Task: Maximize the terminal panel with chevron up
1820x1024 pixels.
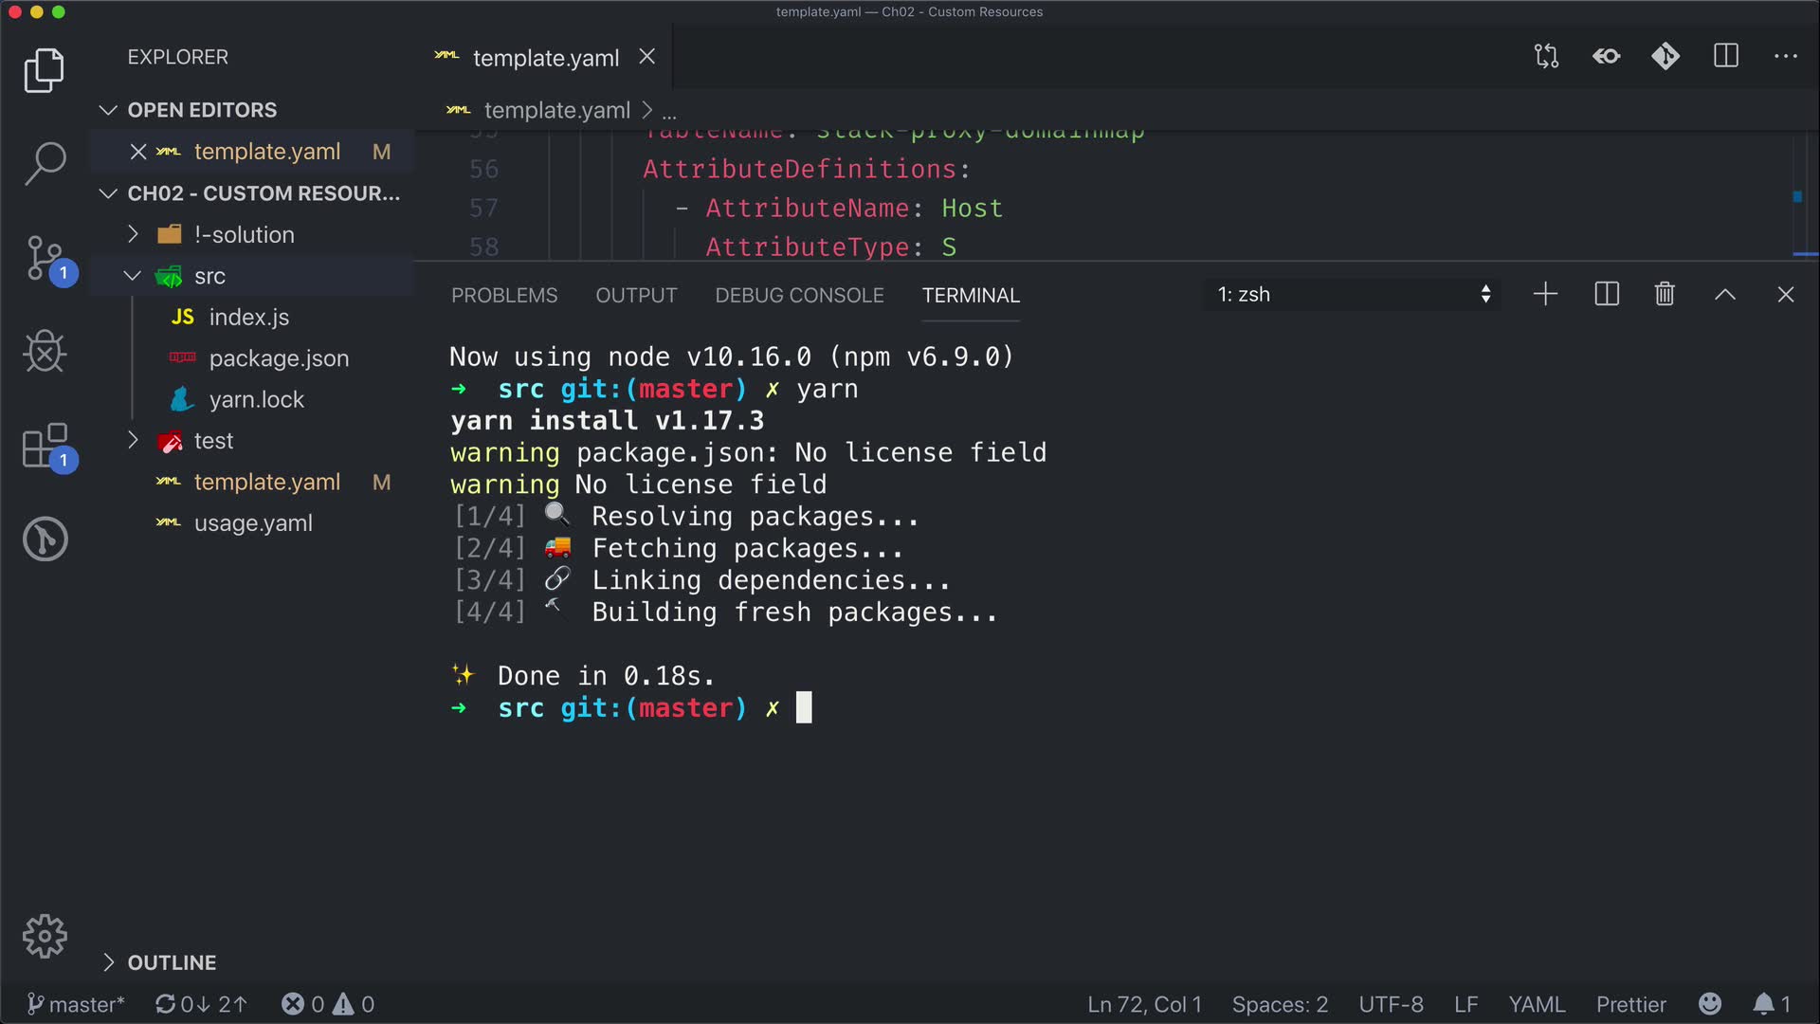Action: pyautogui.click(x=1725, y=295)
